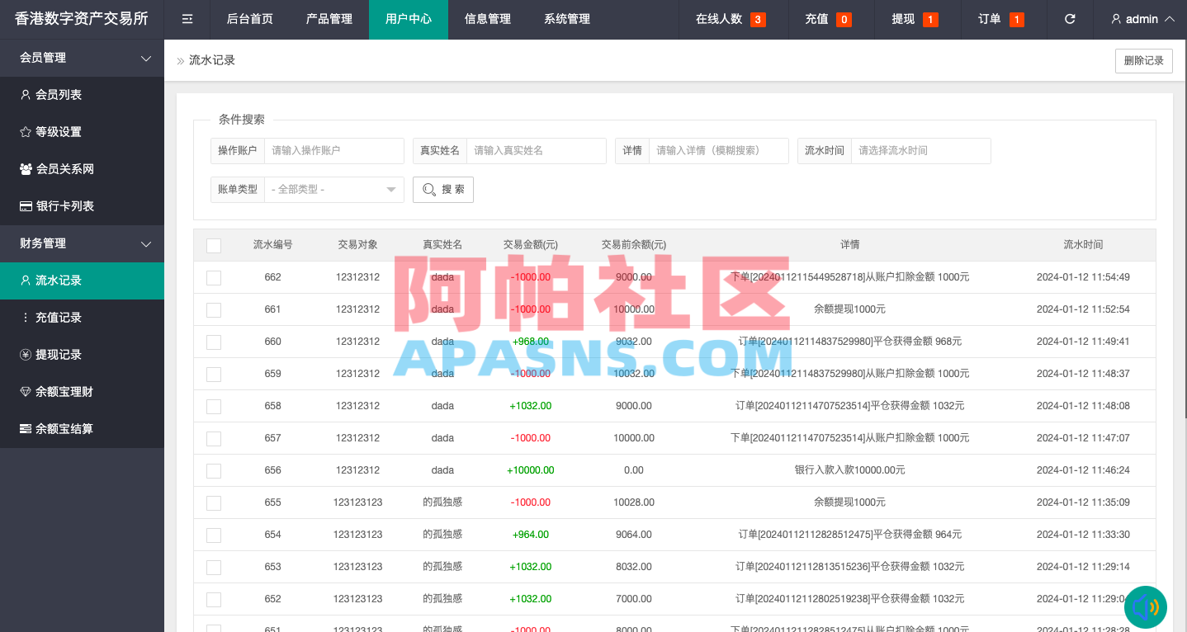Click the 操作账户 input field
Image resolution: width=1187 pixels, height=632 pixels.
pos(334,150)
